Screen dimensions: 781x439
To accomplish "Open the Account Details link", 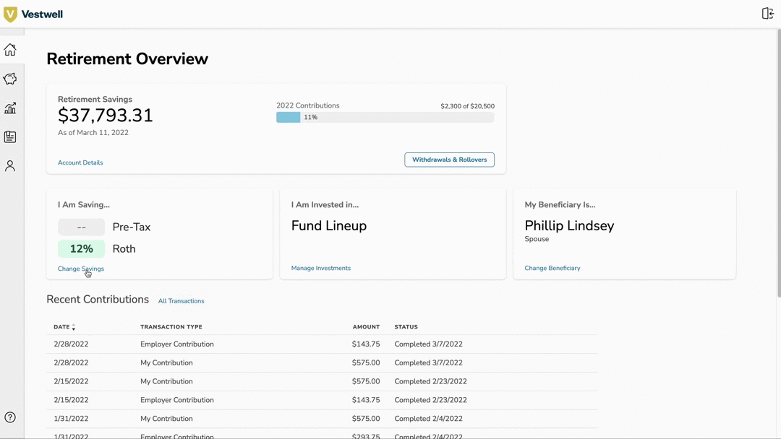I will [80, 162].
